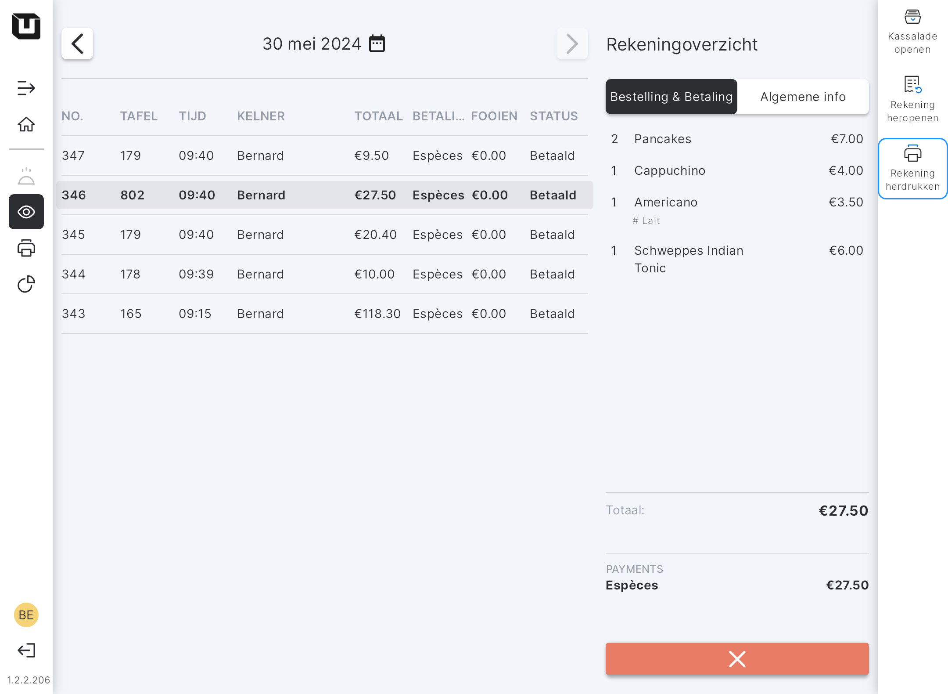Select bill number 347 row

tap(324, 155)
